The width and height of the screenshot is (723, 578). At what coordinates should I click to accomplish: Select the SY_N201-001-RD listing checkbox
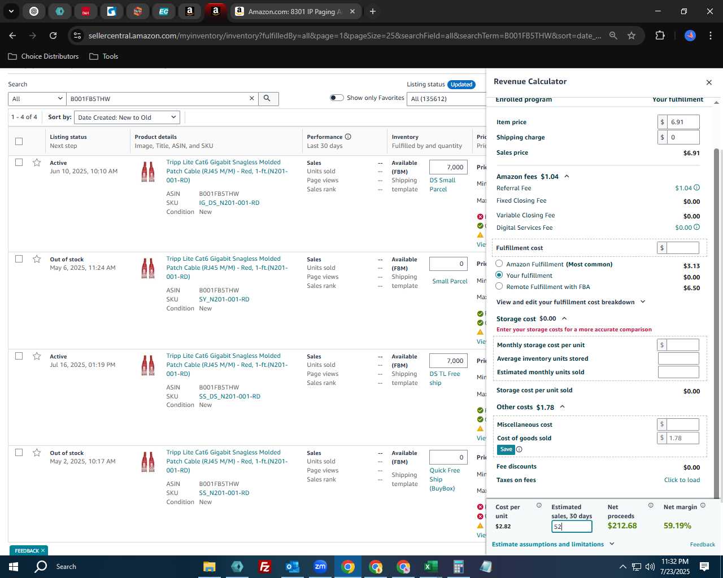point(19,259)
